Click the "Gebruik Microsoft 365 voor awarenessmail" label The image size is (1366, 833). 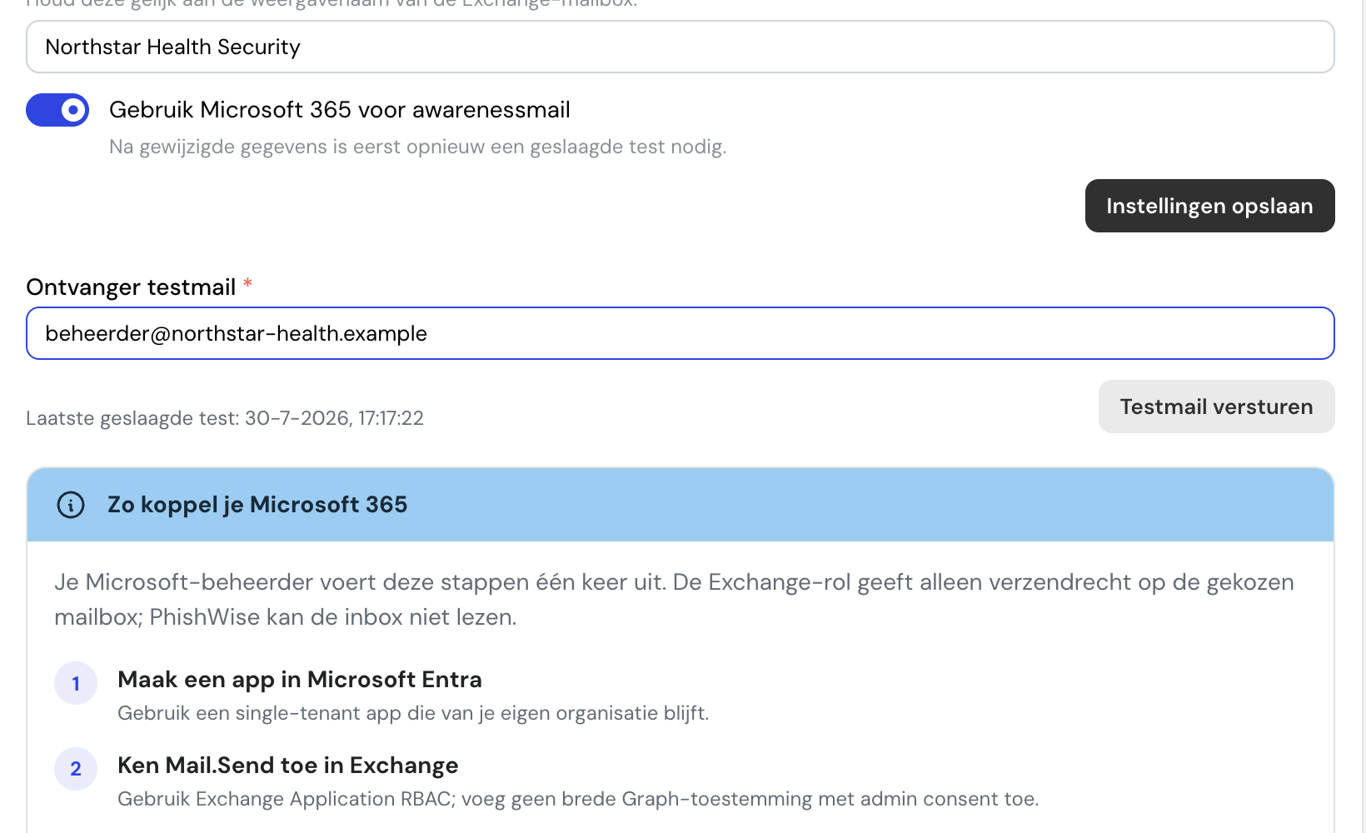[x=340, y=110]
